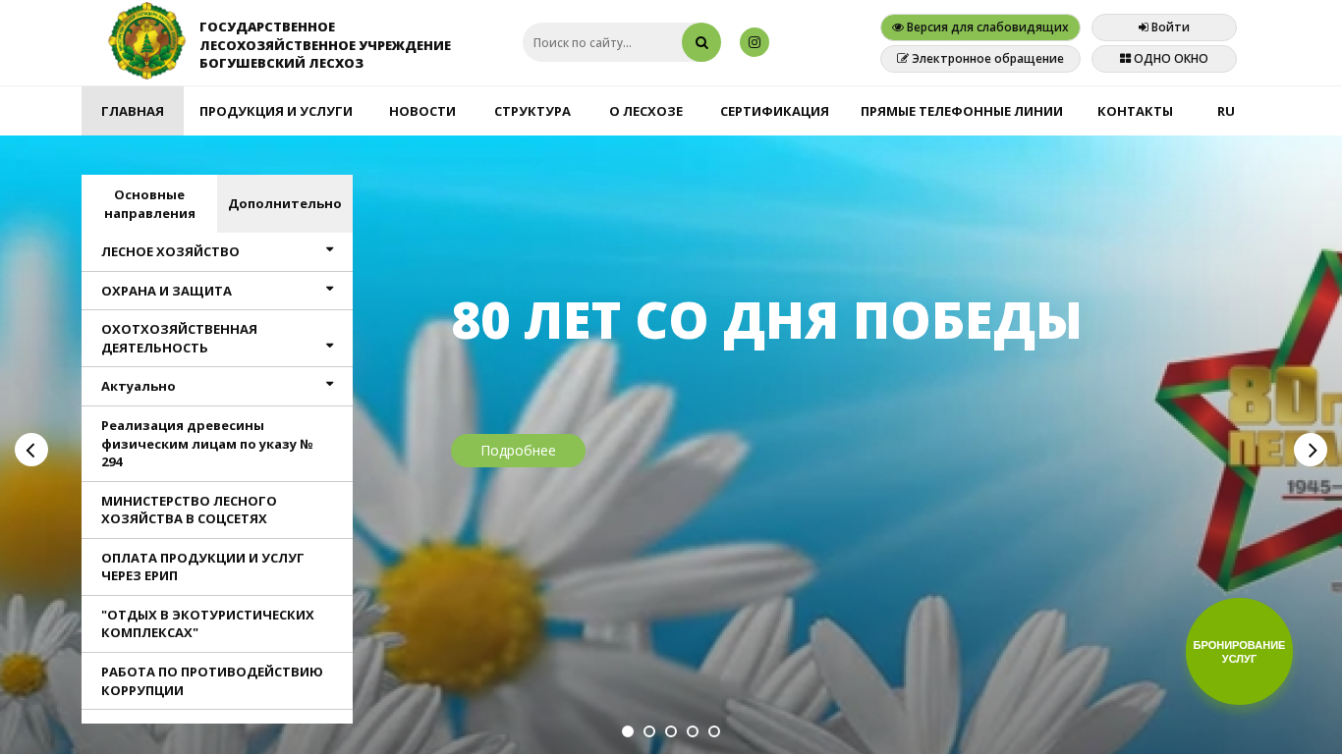Viewport: 1342px width, 754px height.
Task: Open РАБОТА ПО ПРОТИВОДЕЙСТВИЮ КОРРУПЦИИ link
Action: coord(217,681)
